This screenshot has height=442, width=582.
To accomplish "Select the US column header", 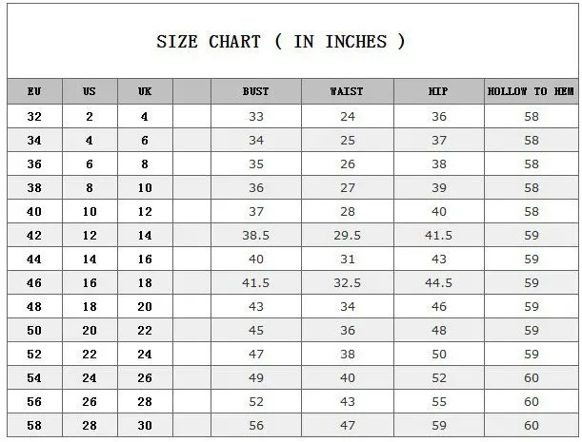I will (90, 91).
